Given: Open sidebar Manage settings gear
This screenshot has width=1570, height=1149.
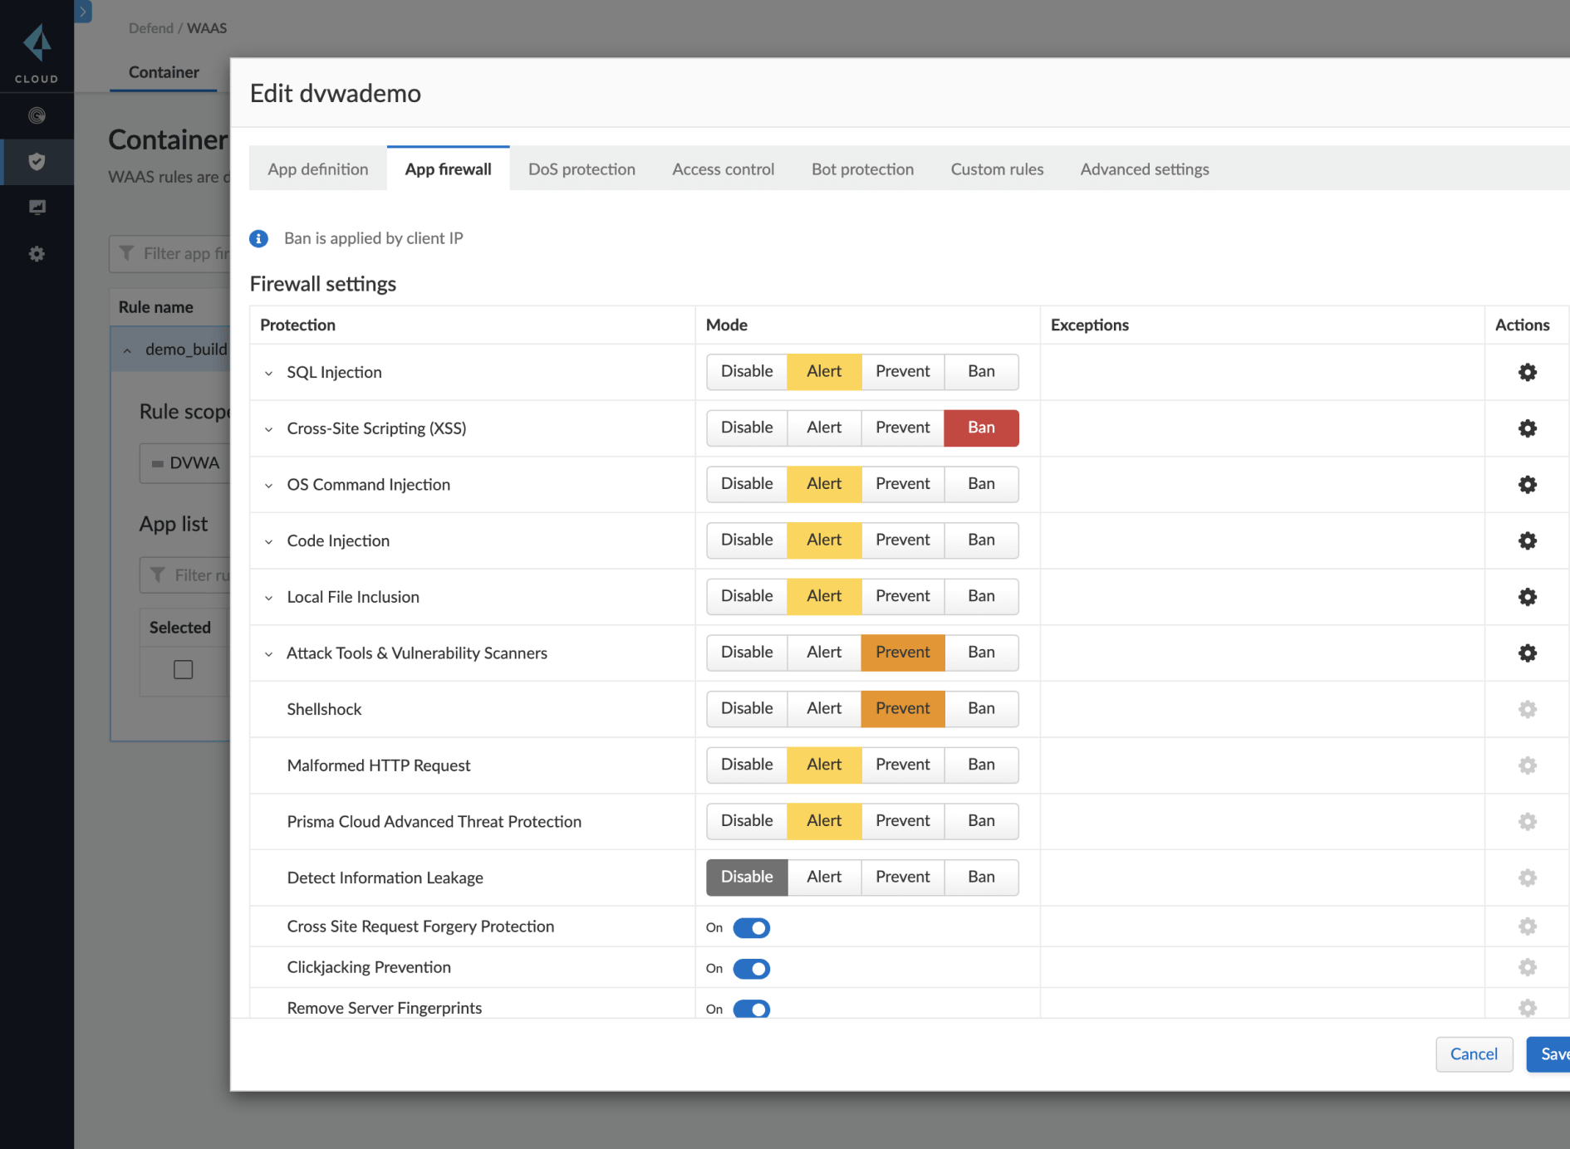Looking at the screenshot, I should click(x=37, y=253).
